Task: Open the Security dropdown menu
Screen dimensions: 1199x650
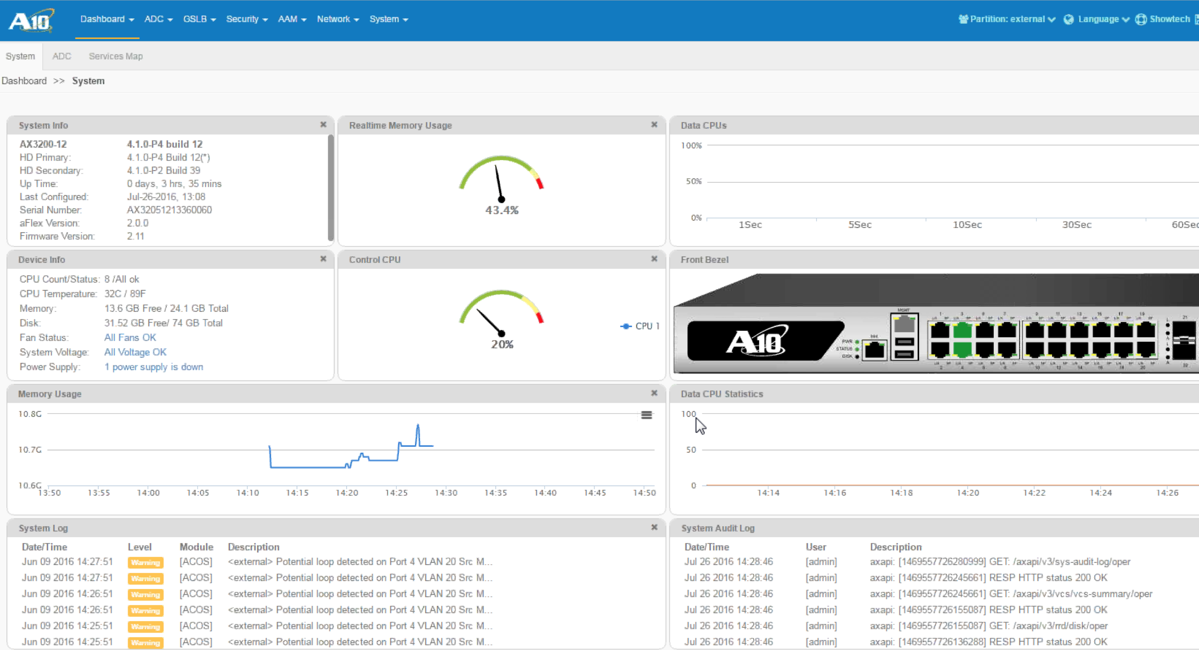Action: click(247, 19)
